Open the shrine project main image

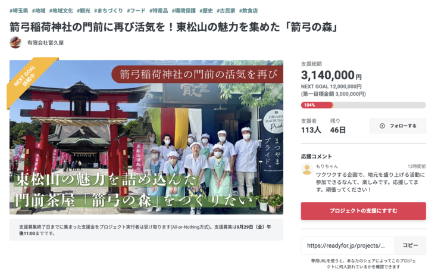146,138
